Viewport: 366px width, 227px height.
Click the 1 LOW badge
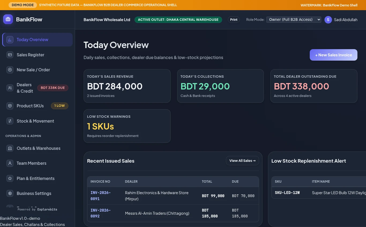(59, 106)
